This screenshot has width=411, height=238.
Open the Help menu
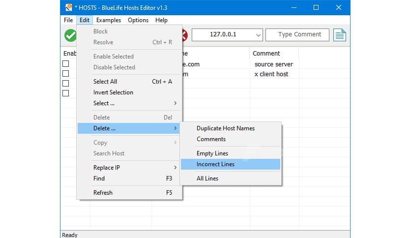161,20
